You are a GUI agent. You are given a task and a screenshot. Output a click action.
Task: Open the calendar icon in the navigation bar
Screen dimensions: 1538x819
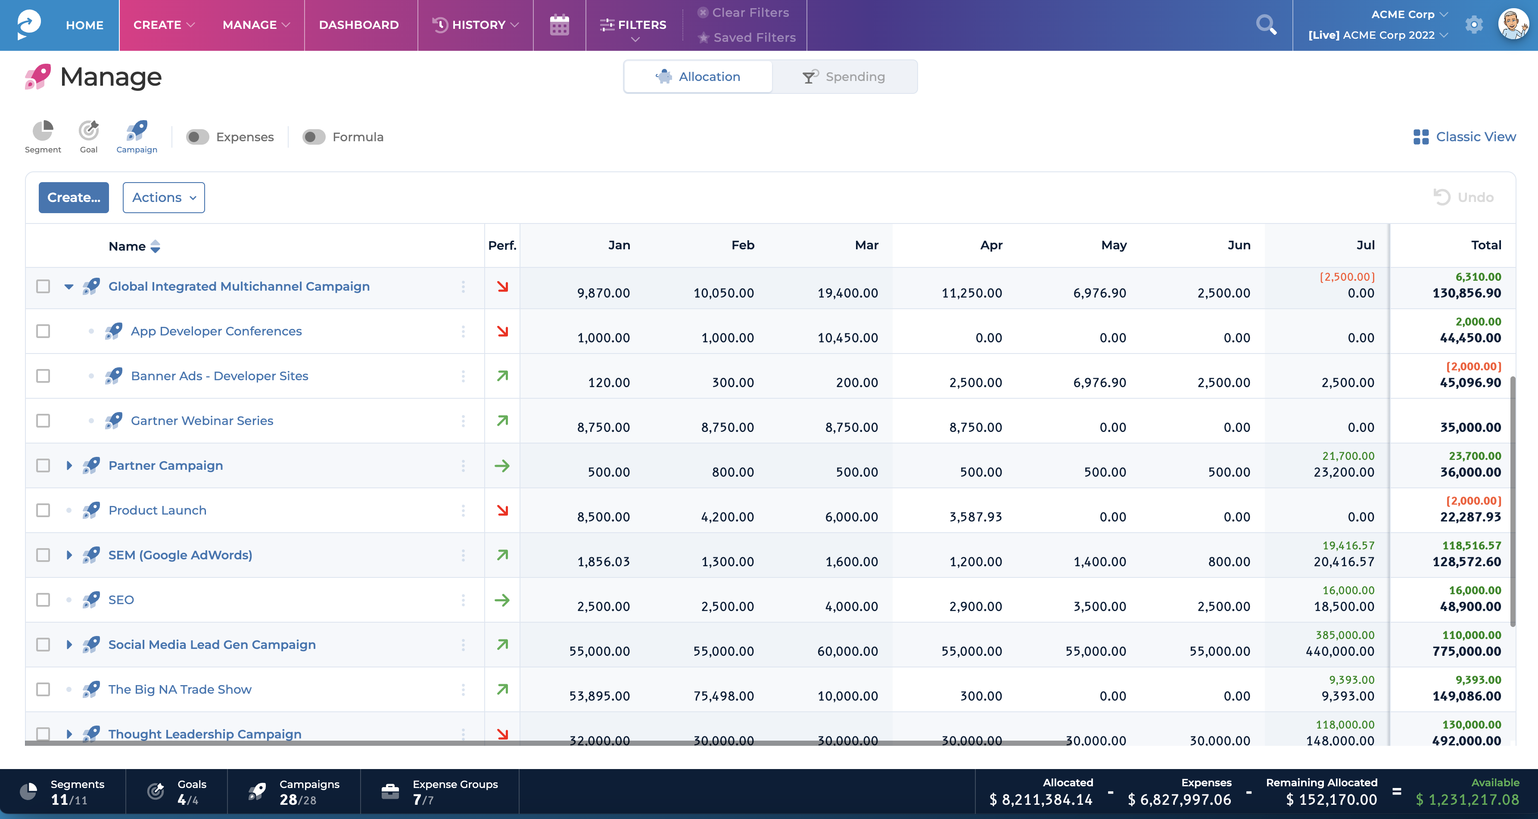[x=559, y=25]
